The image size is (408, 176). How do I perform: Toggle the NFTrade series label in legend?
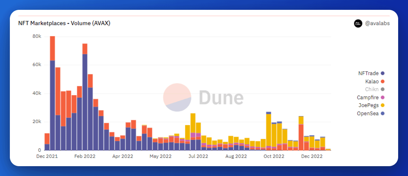pos(368,73)
